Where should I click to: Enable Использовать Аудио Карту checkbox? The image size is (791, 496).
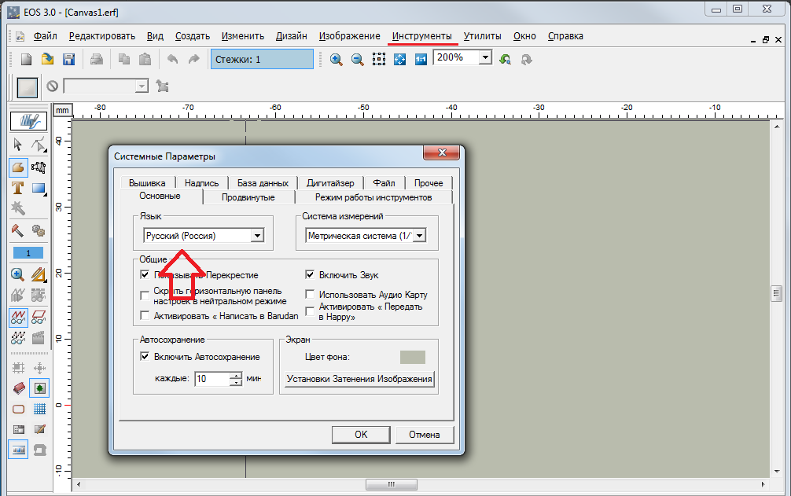pos(310,295)
